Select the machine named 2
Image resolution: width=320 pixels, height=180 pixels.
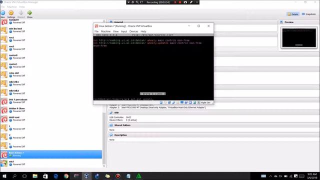click(x=51, y=136)
